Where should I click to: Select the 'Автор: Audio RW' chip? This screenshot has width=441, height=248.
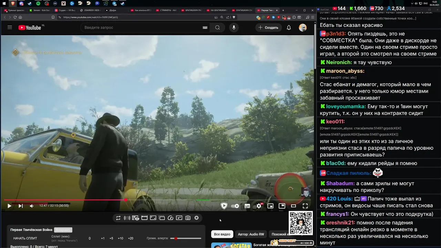click(251, 234)
